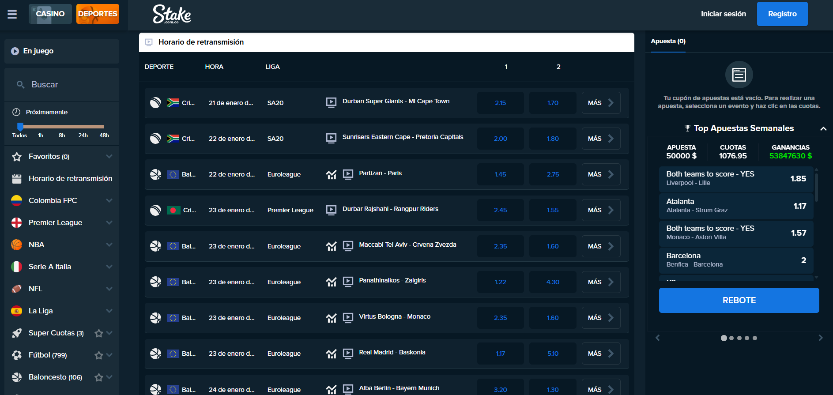
Task: Toggle favorite star for Fútbol
Action: (x=99, y=355)
